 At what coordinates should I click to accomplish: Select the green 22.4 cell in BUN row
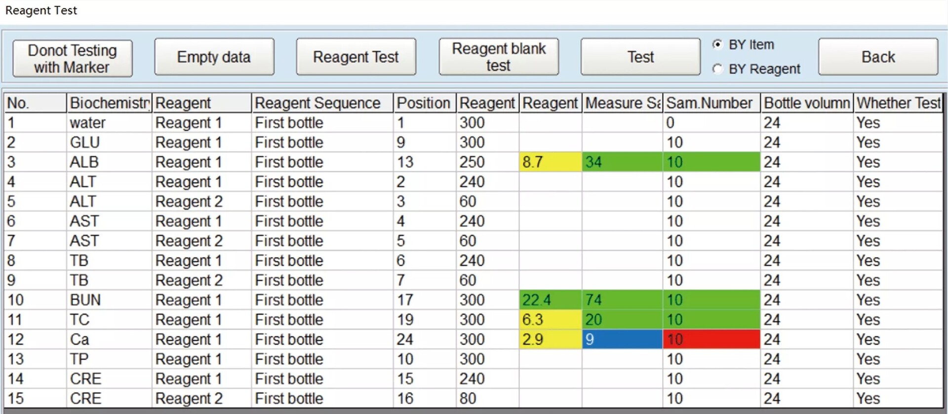point(551,300)
